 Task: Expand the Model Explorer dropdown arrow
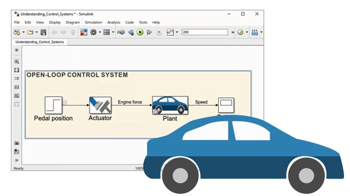113,32
